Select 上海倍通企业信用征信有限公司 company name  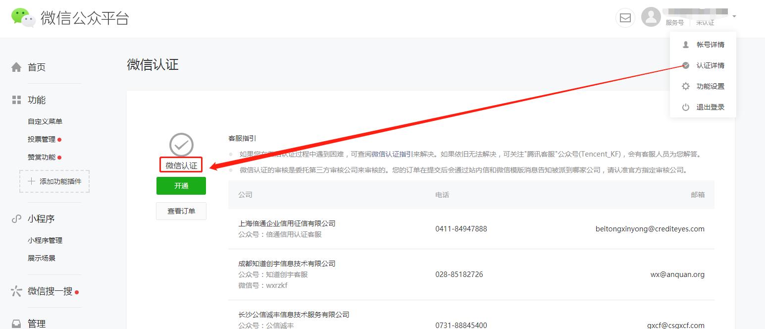click(x=287, y=223)
